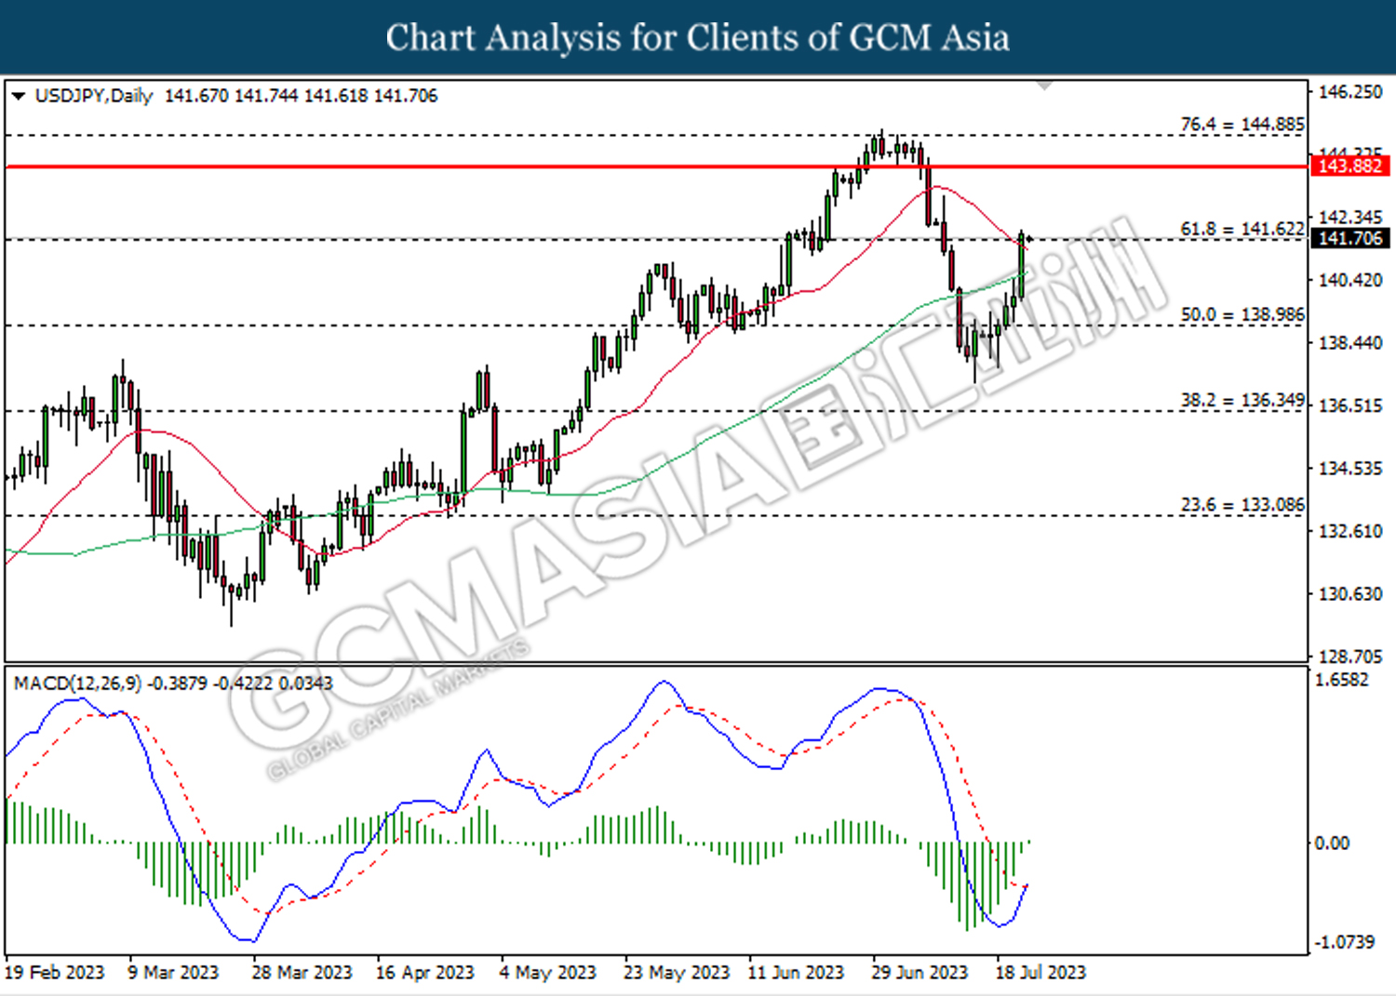Click the 146.250 price axis value
This screenshot has height=996, width=1396.
click(x=1350, y=91)
